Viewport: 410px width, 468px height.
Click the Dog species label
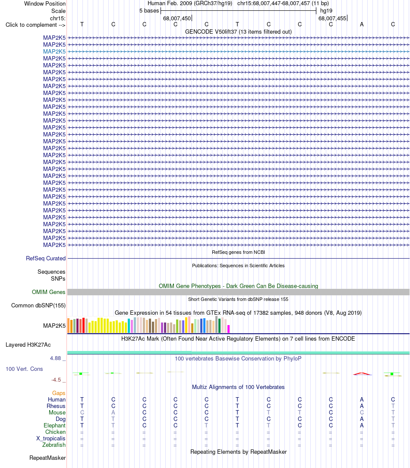coord(60,419)
